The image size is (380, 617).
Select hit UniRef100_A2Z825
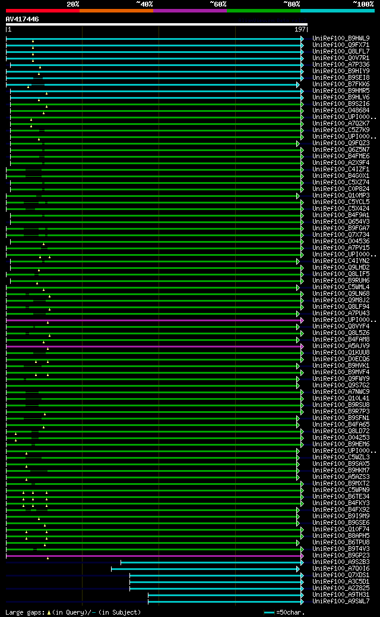click(341, 588)
